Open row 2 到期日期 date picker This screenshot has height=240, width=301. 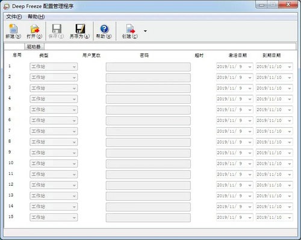click(x=290, y=78)
